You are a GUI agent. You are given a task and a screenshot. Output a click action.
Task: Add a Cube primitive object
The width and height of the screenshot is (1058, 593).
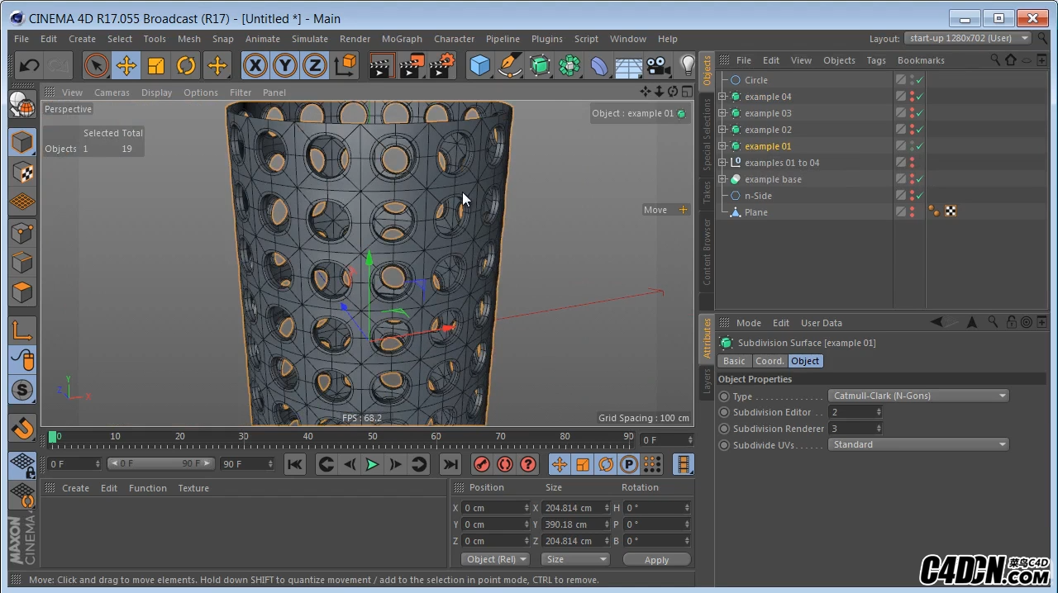[x=479, y=65]
